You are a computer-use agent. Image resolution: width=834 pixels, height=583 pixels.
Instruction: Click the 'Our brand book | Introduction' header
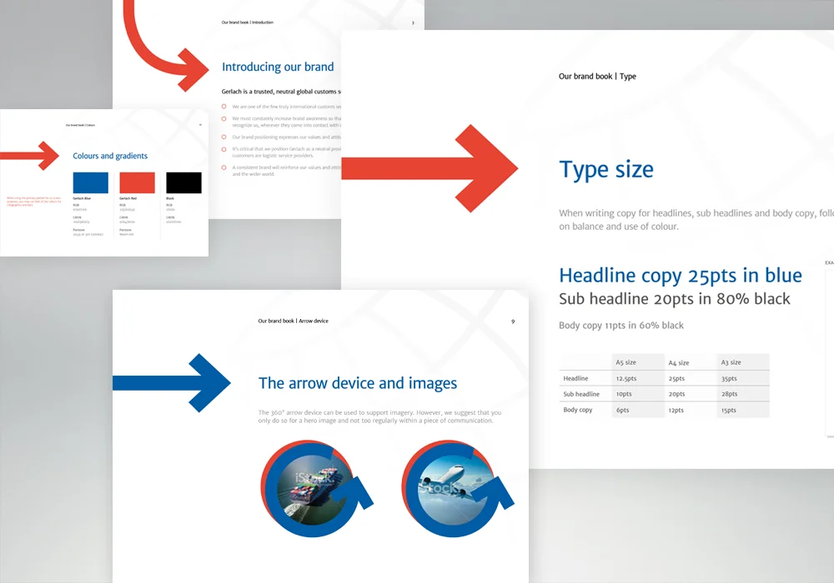point(248,22)
